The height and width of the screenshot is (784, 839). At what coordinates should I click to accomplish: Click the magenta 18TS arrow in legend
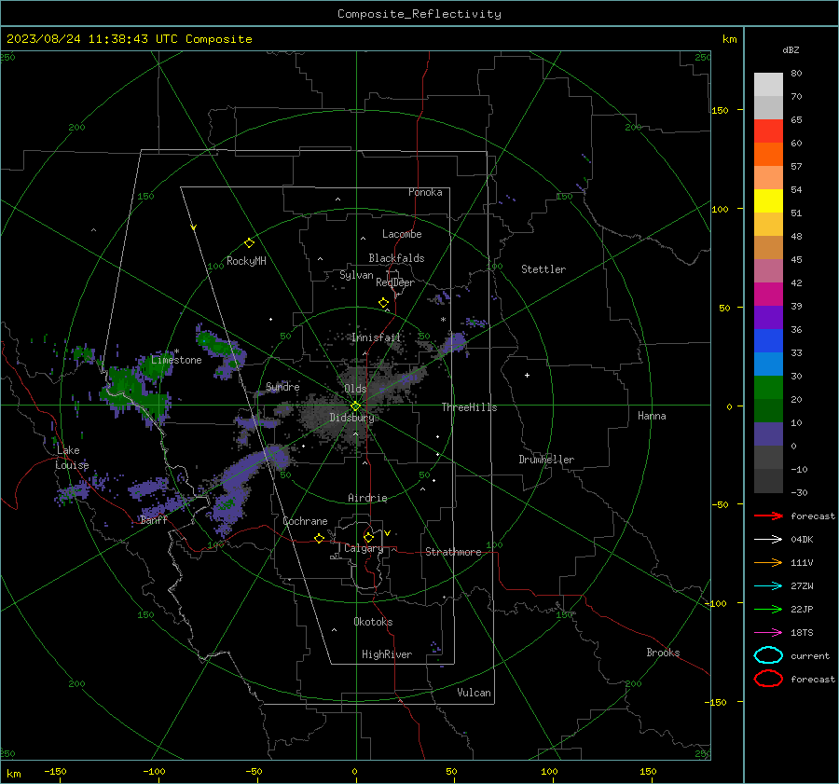768,633
